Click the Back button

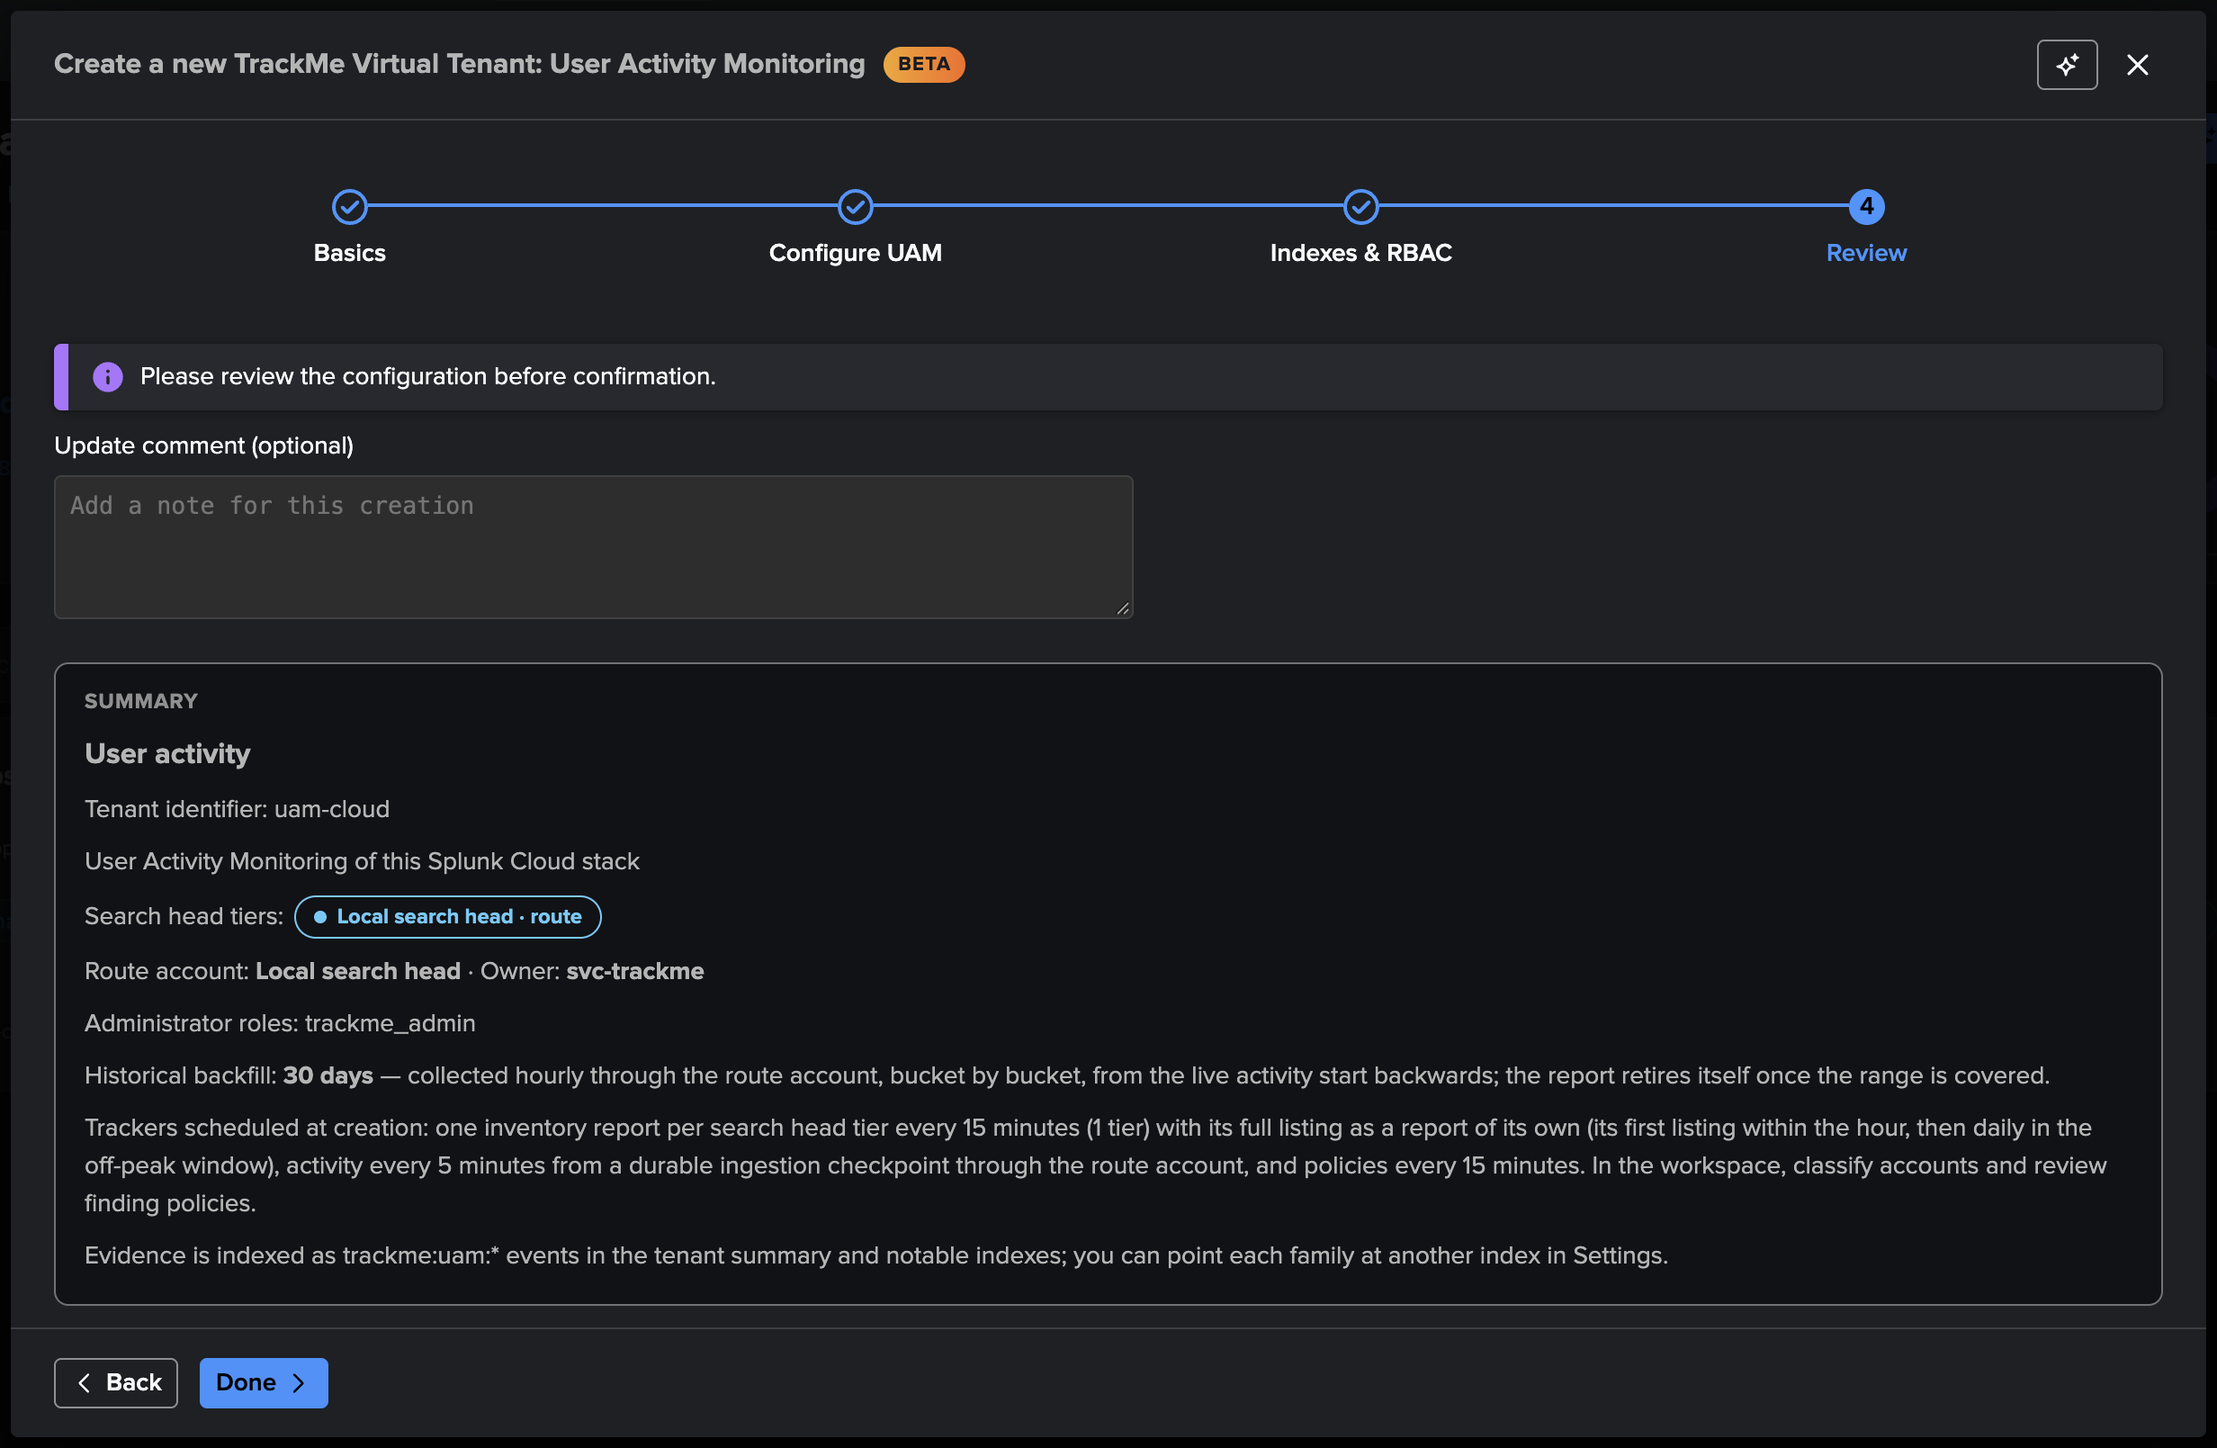point(115,1381)
